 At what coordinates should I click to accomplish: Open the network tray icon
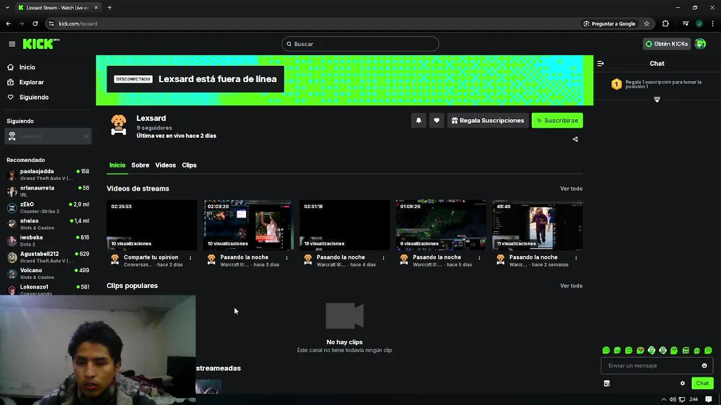pos(682,399)
